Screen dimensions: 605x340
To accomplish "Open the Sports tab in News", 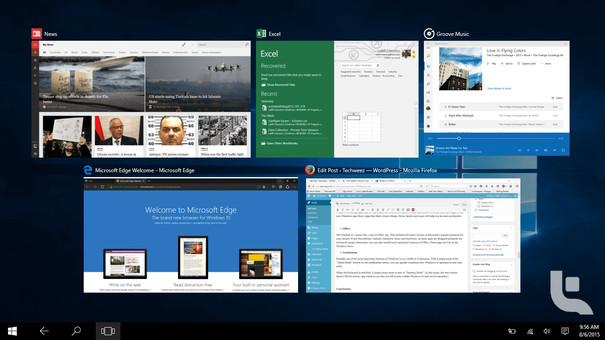I will click(x=195, y=52).
